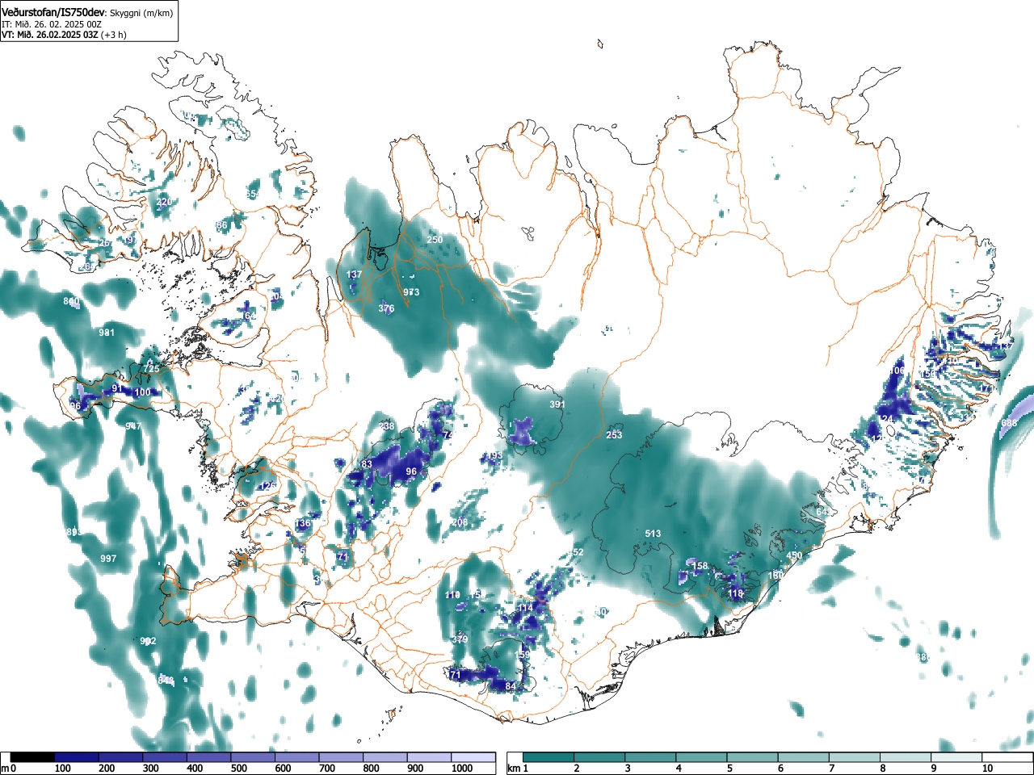Click the 391 value over the central glacier
This screenshot has height=775, width=1034.
point(557,404)
